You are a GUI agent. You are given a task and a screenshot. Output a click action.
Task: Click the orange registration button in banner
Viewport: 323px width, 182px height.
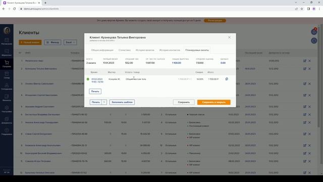point(215,21)
